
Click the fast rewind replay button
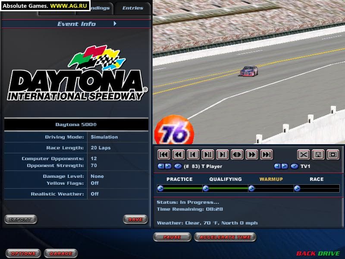[179, 155]
